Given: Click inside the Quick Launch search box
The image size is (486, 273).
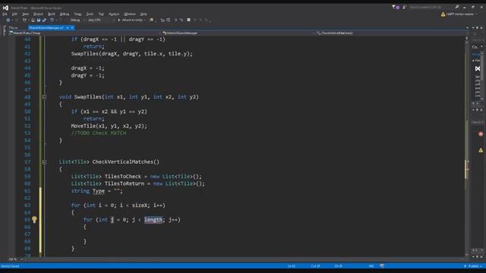Looking at the screenshot, I should (431, 7).
